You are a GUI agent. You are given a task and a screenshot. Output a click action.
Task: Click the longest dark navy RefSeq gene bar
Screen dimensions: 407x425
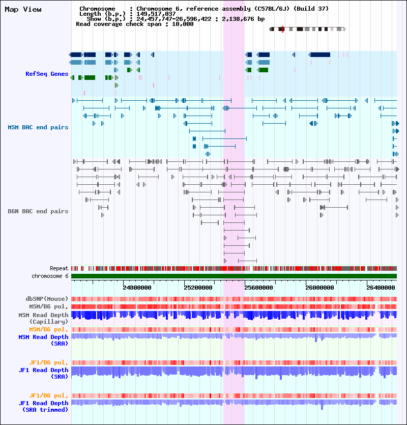(319, 55)
